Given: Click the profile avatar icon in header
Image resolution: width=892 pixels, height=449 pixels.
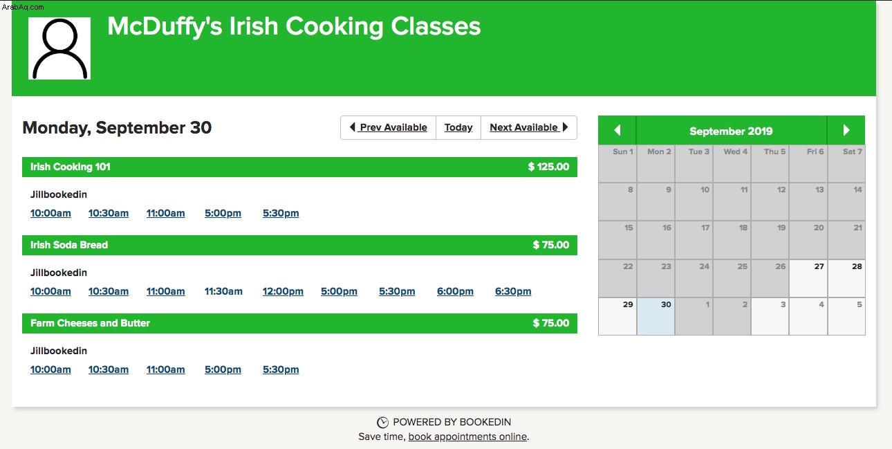Looking at the screenshot, I should [x=59, y=48].
